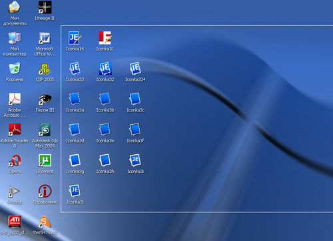Select the Iconka334 icon
This screenshot has height=241, width=333.
click(135, 68)
